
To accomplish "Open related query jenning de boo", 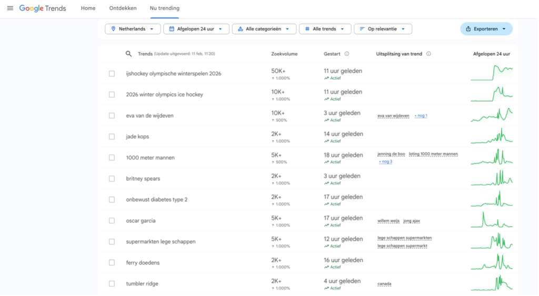I will pyautogui.click(x=391, y=154).
